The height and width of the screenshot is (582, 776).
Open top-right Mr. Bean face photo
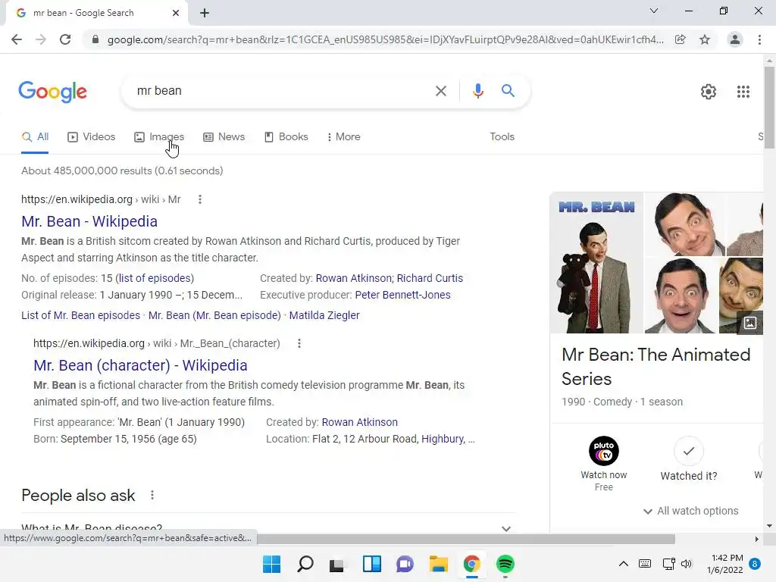pos(685,224)
